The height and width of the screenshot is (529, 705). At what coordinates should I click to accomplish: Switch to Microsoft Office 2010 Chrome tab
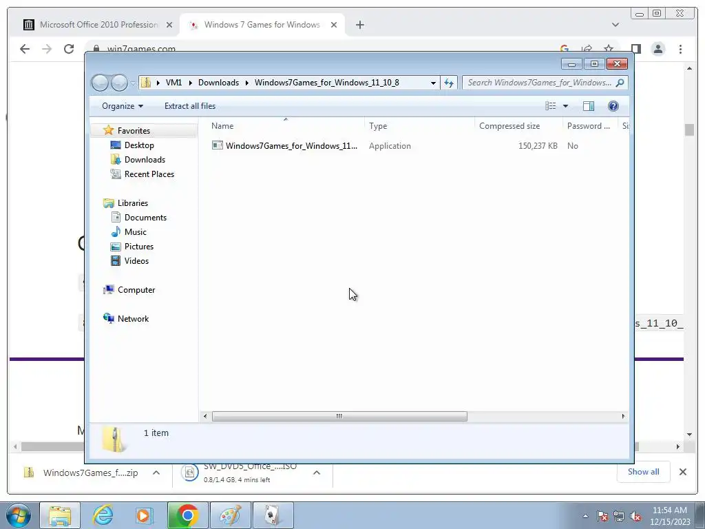tap(98, 25)
